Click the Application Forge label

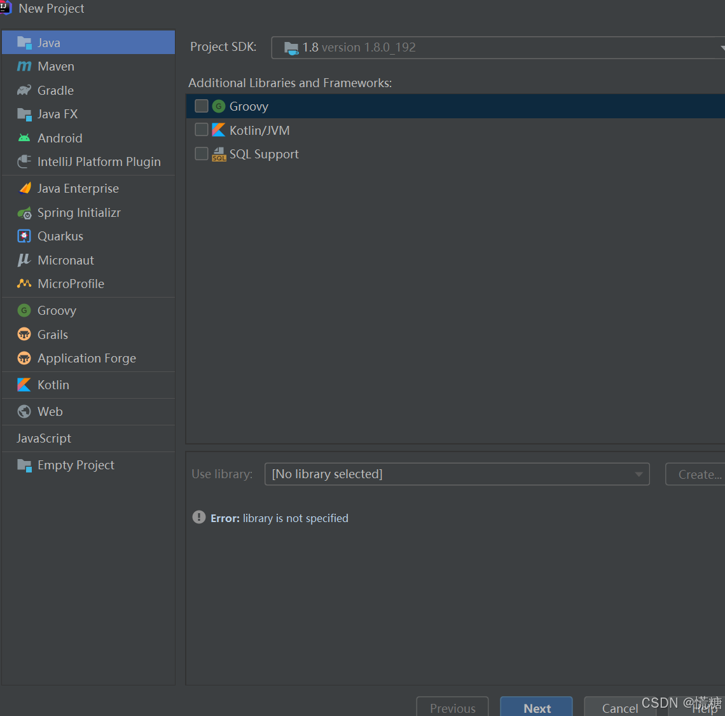[87, 359]
